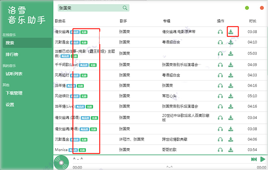Click the 洛雪音乐助手 app title
Screen dimensions: 268x170
coord(26,15)
